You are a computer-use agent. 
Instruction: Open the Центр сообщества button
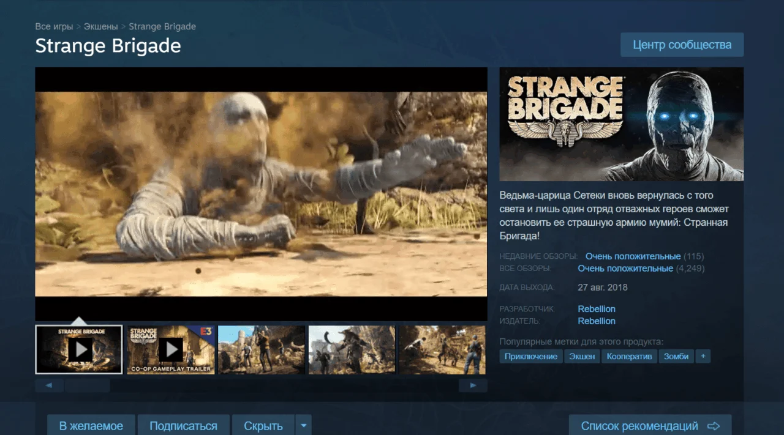pos(682,45)
